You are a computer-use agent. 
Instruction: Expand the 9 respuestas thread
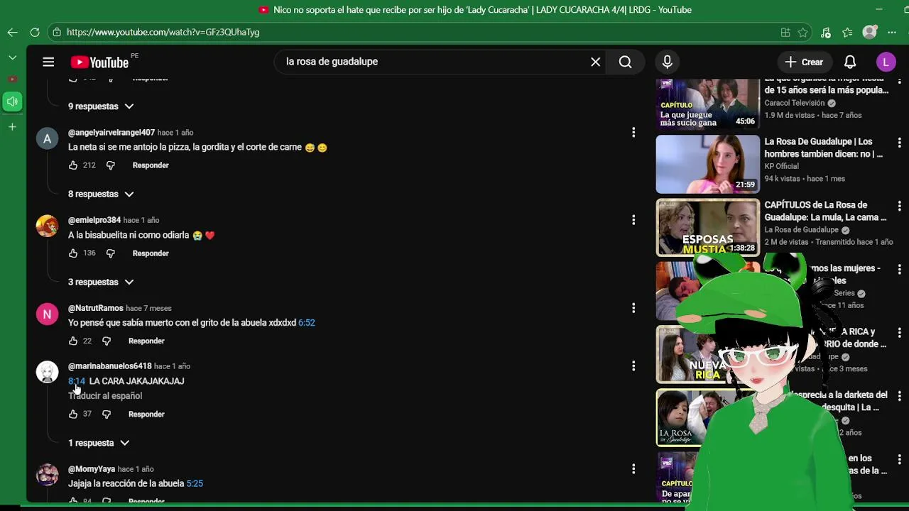point(100,106)
